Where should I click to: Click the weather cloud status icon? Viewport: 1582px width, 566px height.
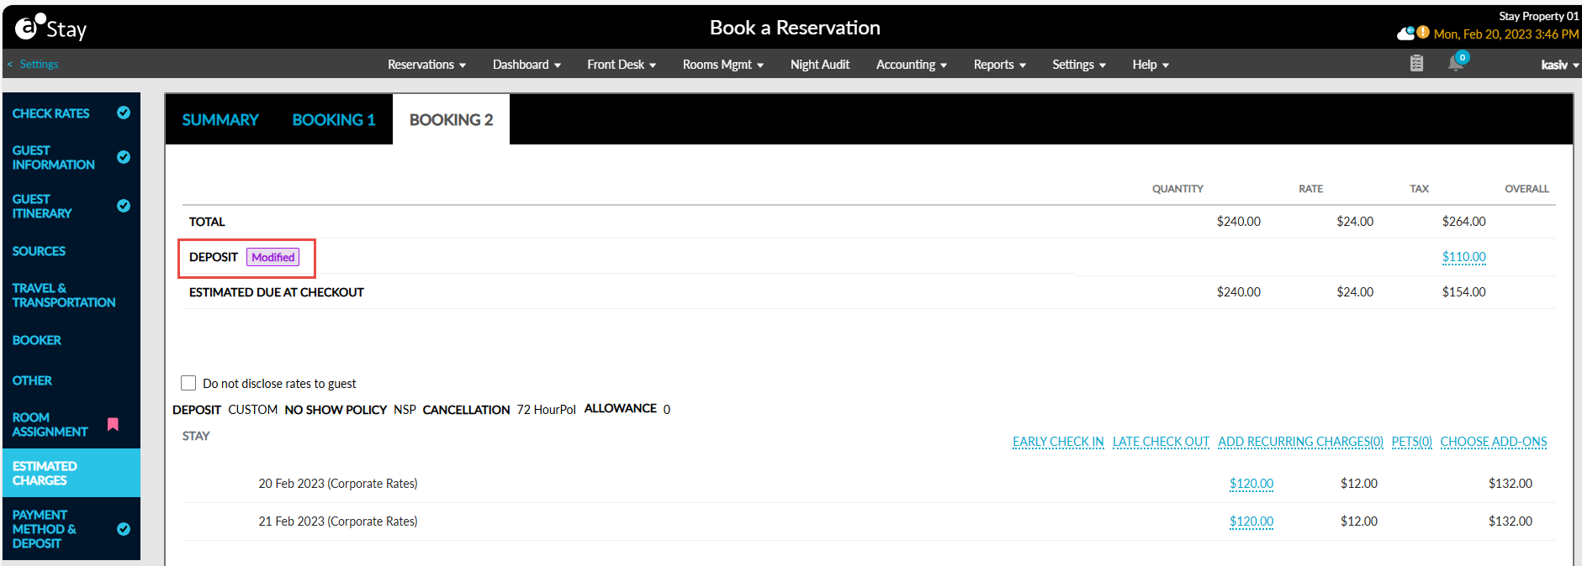click(1406, 33)
